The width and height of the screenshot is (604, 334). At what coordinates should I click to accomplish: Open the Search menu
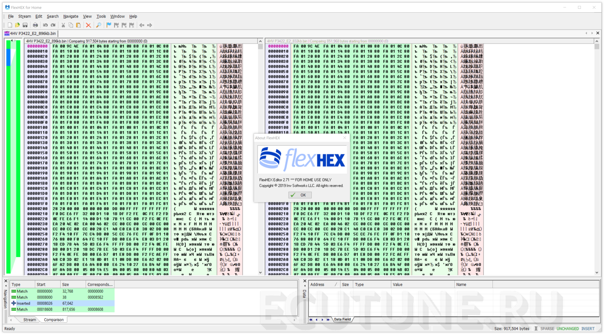[52, 17]
